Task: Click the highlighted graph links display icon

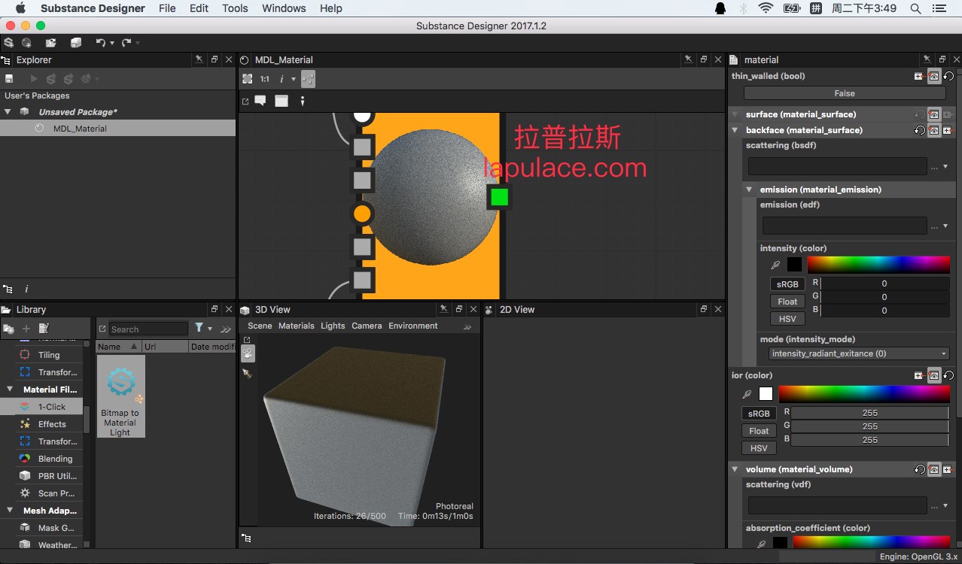Action: click(308, 79)
